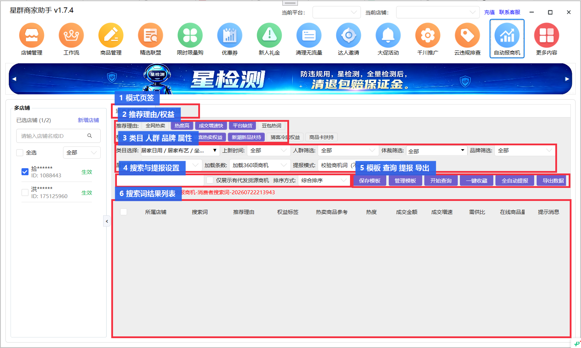
Task: Open the 千川推广 icon
Action: 428,35
